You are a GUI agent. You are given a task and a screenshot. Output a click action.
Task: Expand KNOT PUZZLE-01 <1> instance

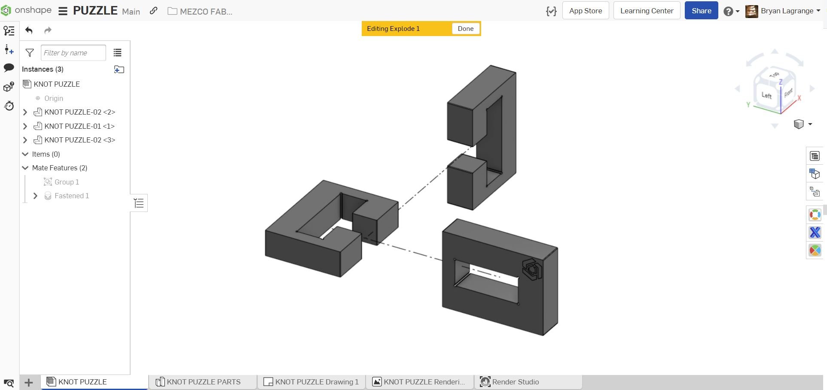pos(25,126)
